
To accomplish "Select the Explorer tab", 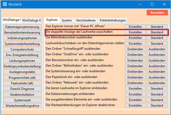I will click(x=52, y=20).
